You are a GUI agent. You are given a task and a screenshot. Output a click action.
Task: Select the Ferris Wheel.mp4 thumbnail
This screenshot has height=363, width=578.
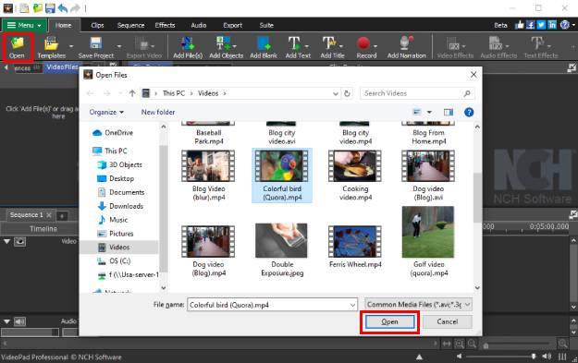(x=355, y=241)
